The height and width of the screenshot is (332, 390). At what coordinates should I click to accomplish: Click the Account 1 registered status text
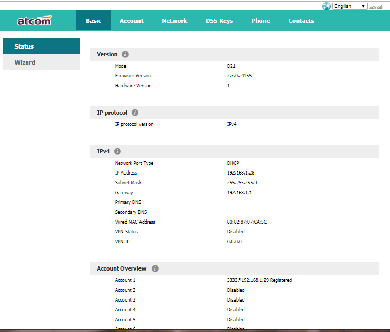coord(259,280)
